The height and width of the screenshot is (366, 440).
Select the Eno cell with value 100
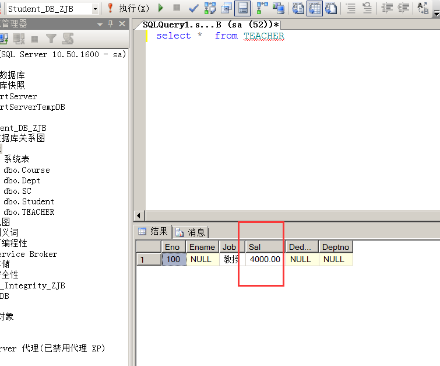(174, 259)
